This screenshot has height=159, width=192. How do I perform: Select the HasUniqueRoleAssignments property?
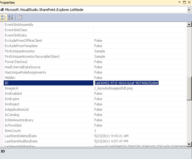click(25, 72)
